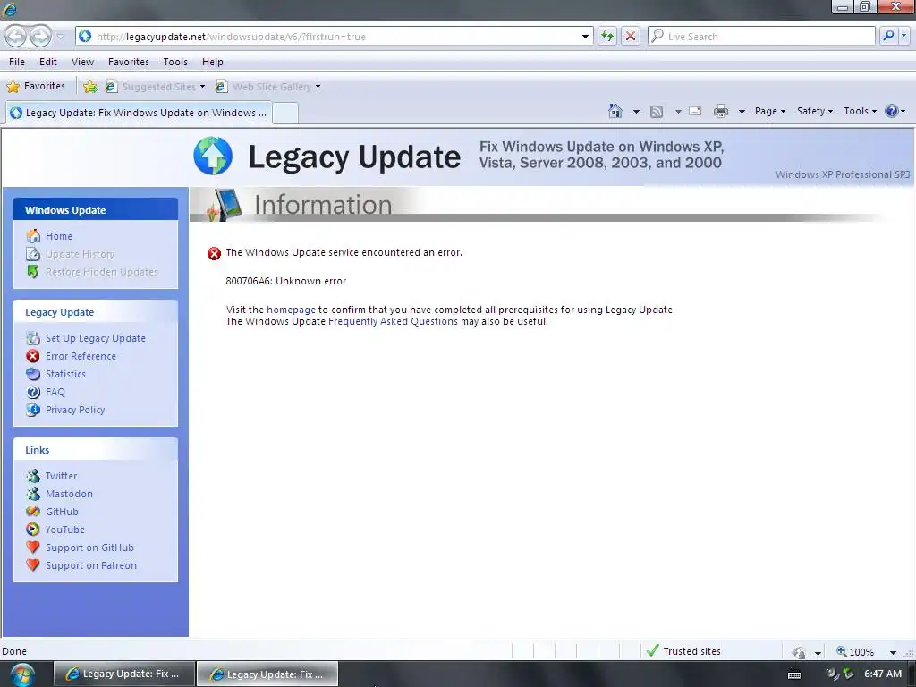Go to Home in the sidebar
This screenshot has height=687, width=916.
59,236
